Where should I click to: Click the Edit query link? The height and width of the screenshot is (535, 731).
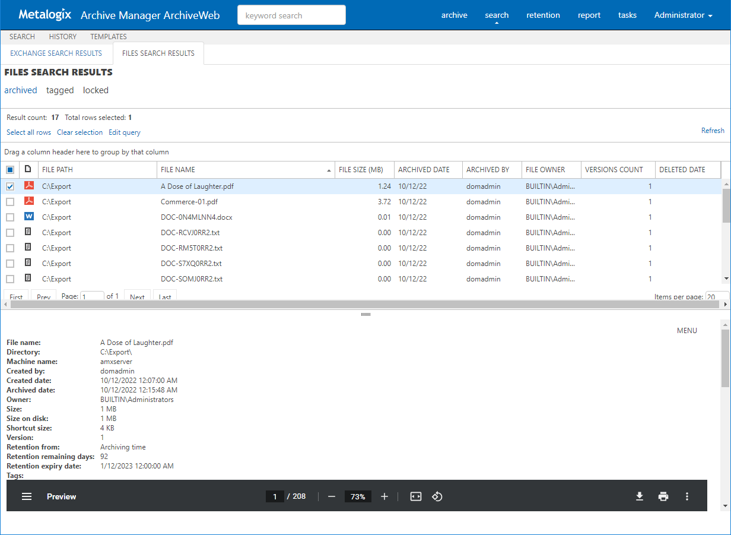point(125,132)
